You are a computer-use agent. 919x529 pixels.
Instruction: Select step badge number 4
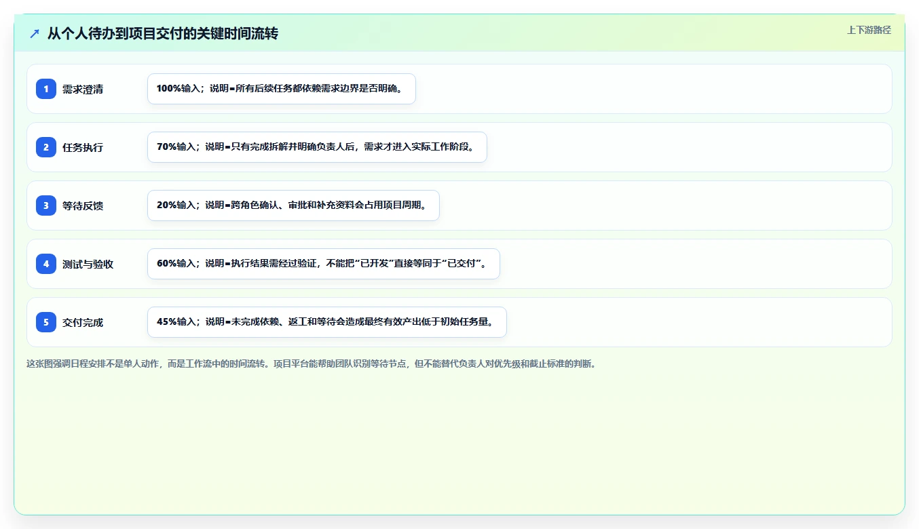pyautogui.click(x=46, y=264)
